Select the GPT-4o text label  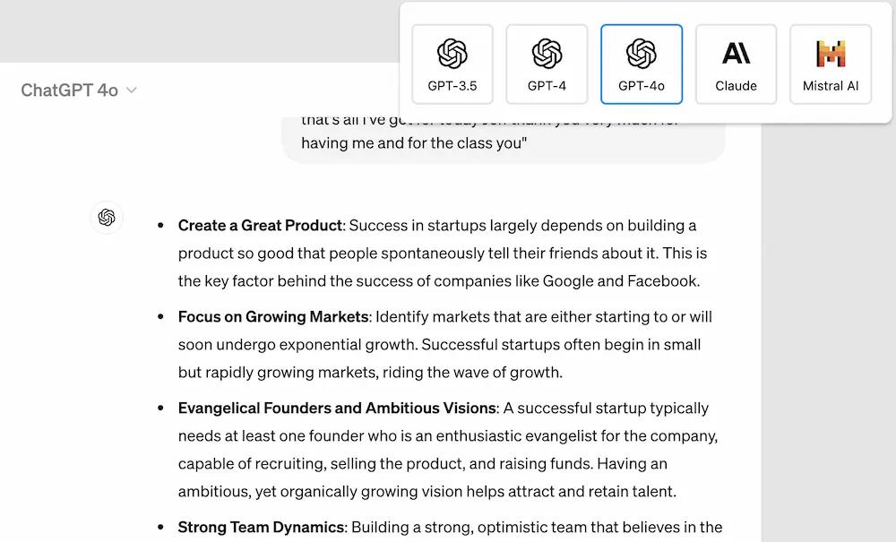click(642, 86)
